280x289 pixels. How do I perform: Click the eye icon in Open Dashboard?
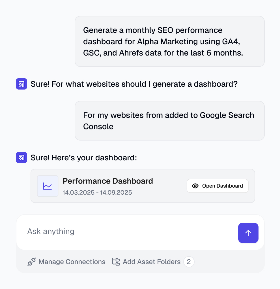point(195,186)
